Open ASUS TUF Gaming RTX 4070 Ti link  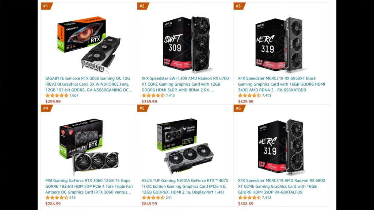185,186
